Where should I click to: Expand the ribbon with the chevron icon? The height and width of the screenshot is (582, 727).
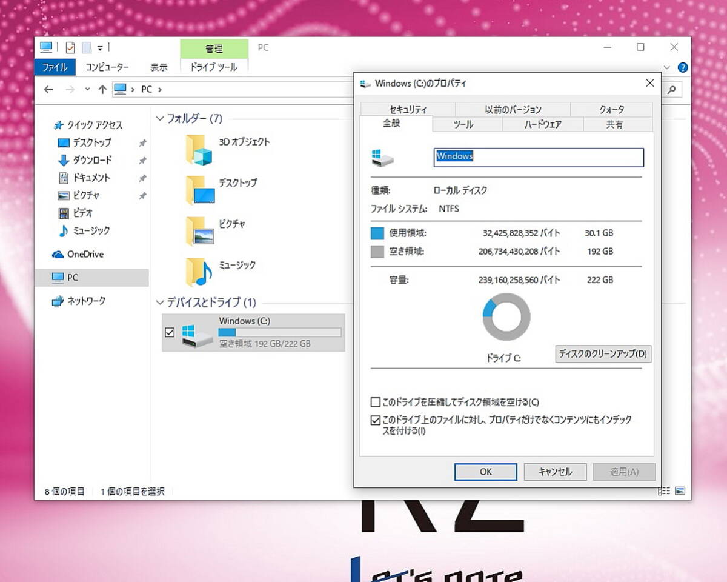click(667, 67)
